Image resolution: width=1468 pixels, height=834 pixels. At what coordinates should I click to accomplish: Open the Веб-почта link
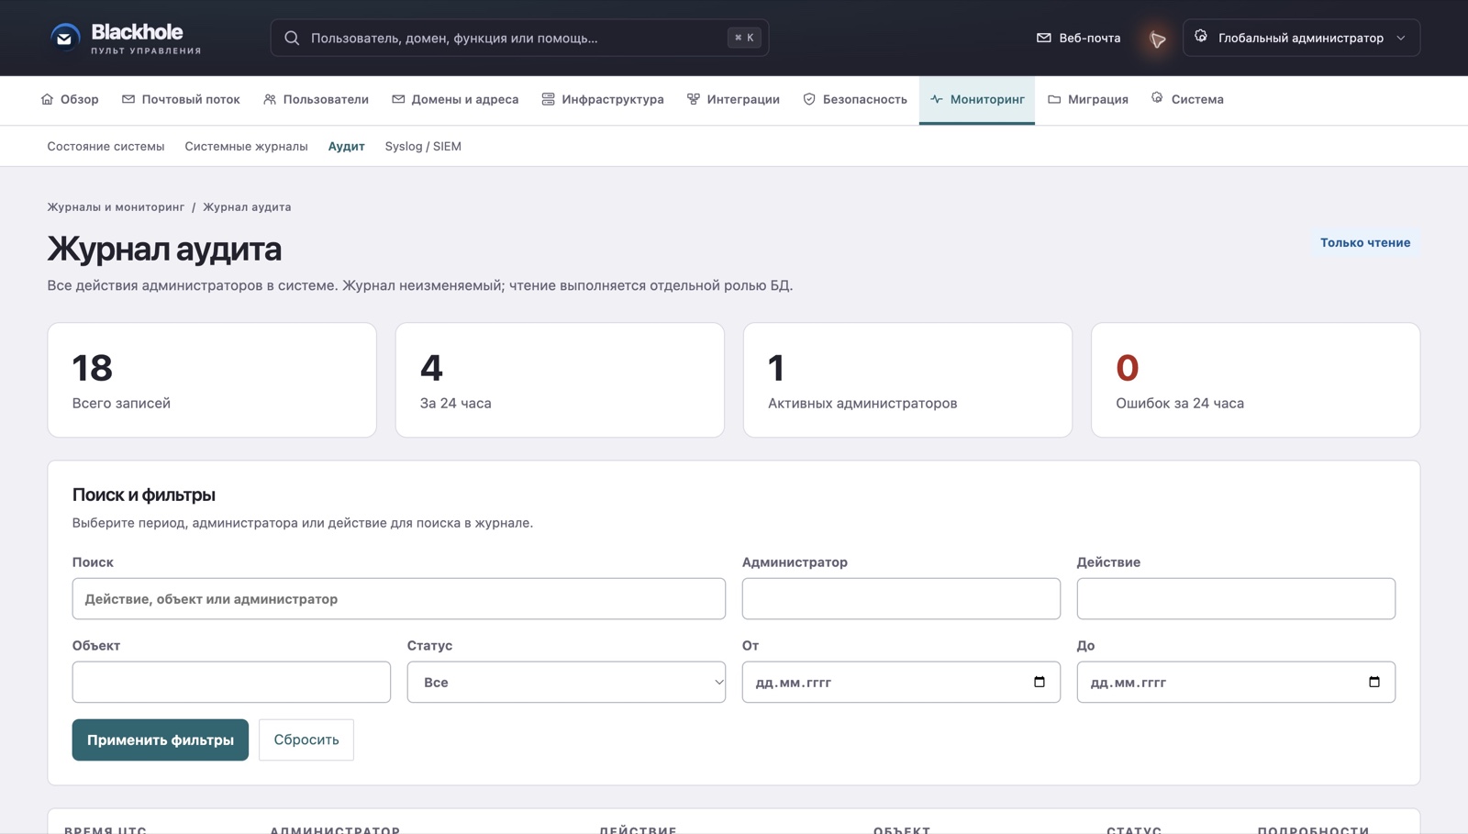pos(1078,38)
